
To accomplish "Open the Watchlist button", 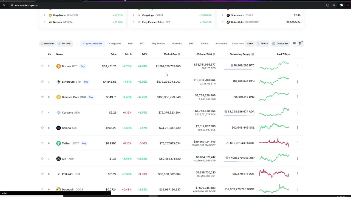I will click(47, 44).
